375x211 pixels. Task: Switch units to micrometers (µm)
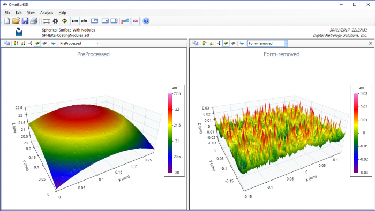[75, 21]
